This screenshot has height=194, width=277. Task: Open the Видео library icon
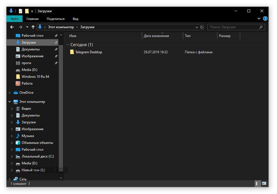coord(18,109)
